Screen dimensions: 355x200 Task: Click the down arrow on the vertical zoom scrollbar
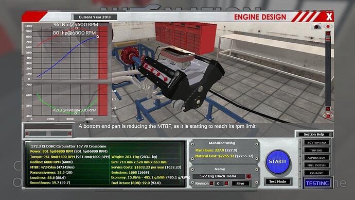[x=328, y=109]
